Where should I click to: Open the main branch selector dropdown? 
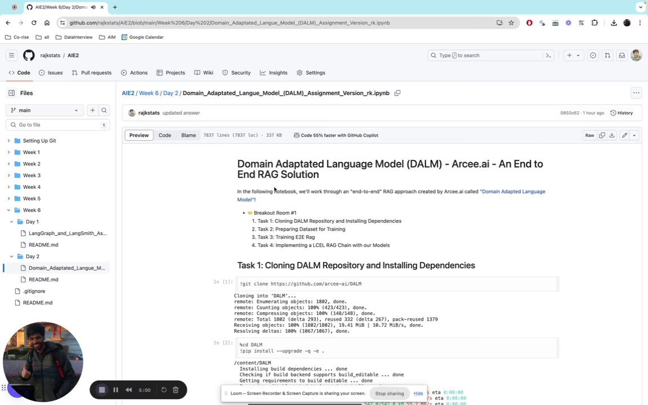(x=44, y=110)
